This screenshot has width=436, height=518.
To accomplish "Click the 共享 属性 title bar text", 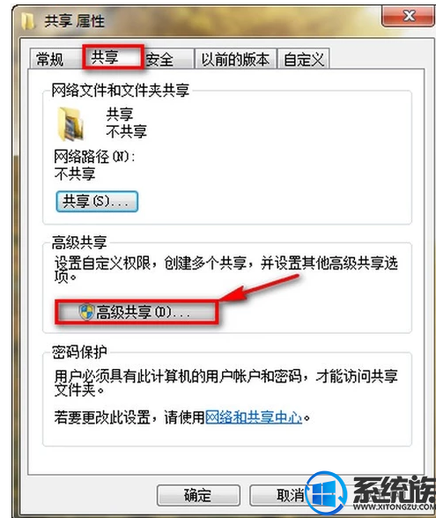I will pos(75,21).
